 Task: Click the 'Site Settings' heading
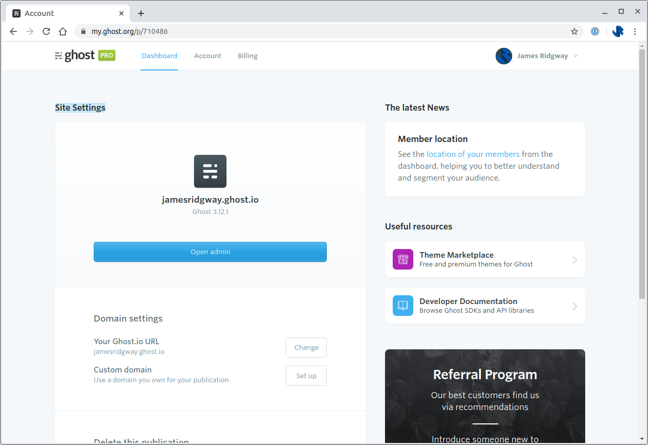(x=80, y=108)
